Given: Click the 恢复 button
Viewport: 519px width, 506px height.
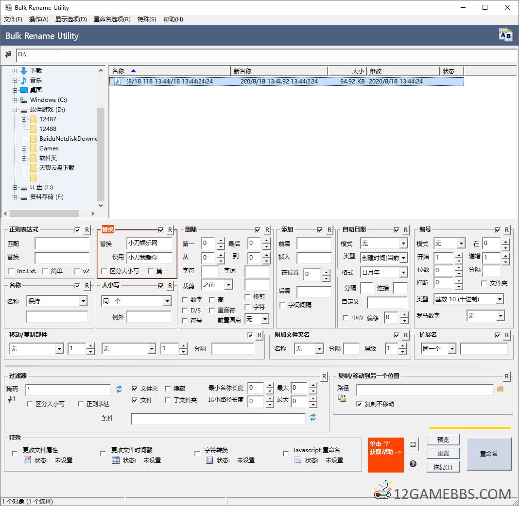Looking at the screenshot, I should click(443, 467).
